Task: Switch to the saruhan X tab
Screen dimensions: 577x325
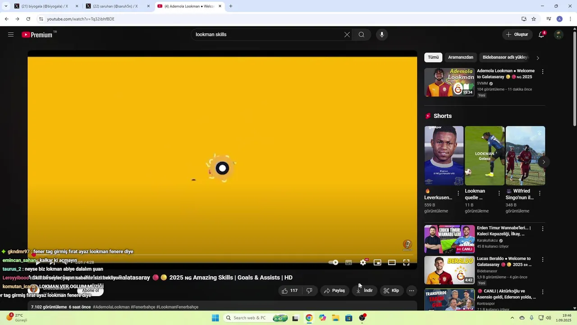Action: pos(115,6)
